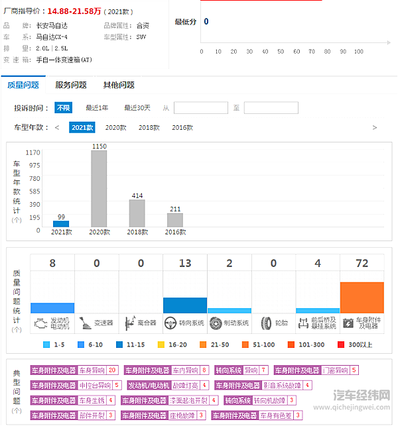Viewport: 398px width, 426px height.
Task: Click the 长安马自达 brand name
Action: point(52,26)
